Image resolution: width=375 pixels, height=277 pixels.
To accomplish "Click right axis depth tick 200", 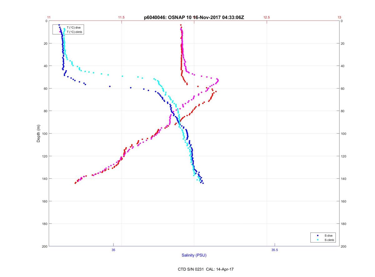I will pyautogui.click(x=343, y=246).
